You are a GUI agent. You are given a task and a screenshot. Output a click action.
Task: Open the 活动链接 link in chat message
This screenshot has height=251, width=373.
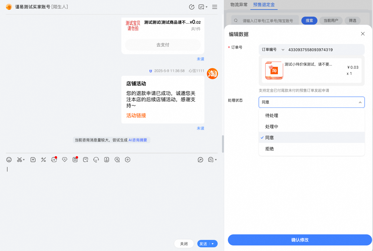[136, 115]
